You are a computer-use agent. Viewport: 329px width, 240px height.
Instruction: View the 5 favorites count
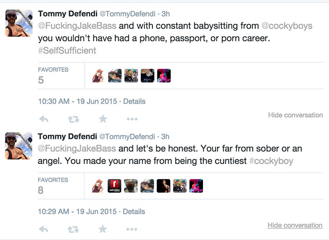point(41,80)
